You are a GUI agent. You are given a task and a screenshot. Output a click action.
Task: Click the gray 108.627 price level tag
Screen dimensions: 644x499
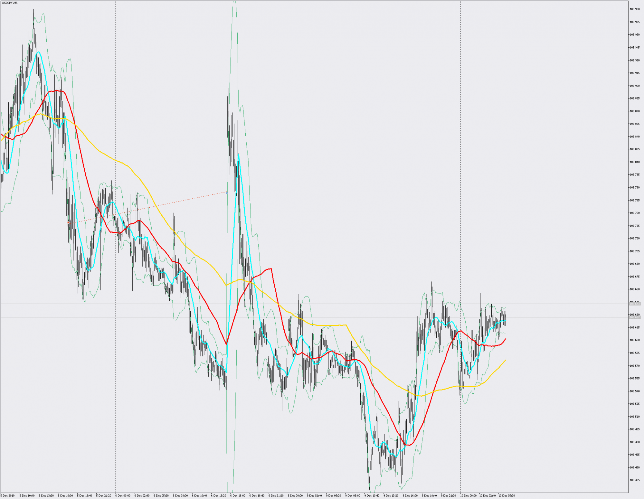(x=635, y=317)
